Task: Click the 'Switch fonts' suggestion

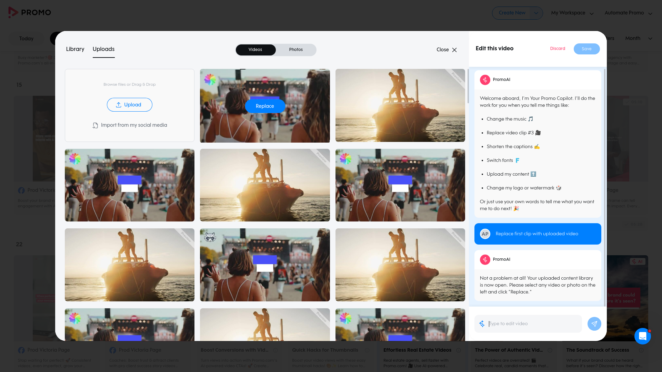Action: (x=503, y=161)
